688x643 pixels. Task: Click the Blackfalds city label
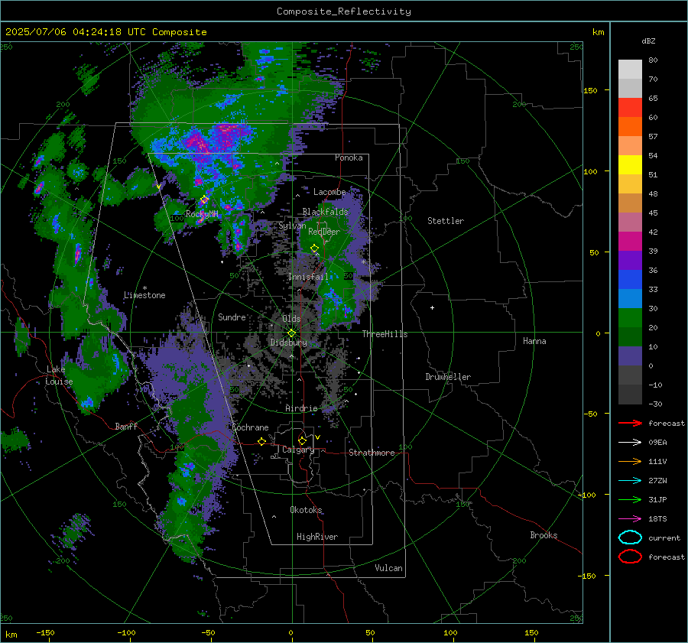(325, 212)
